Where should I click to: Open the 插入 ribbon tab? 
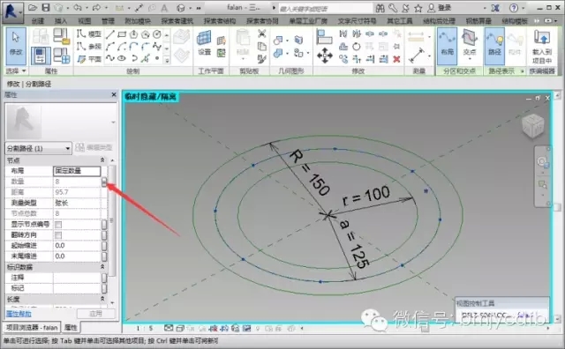pos(61,21)
